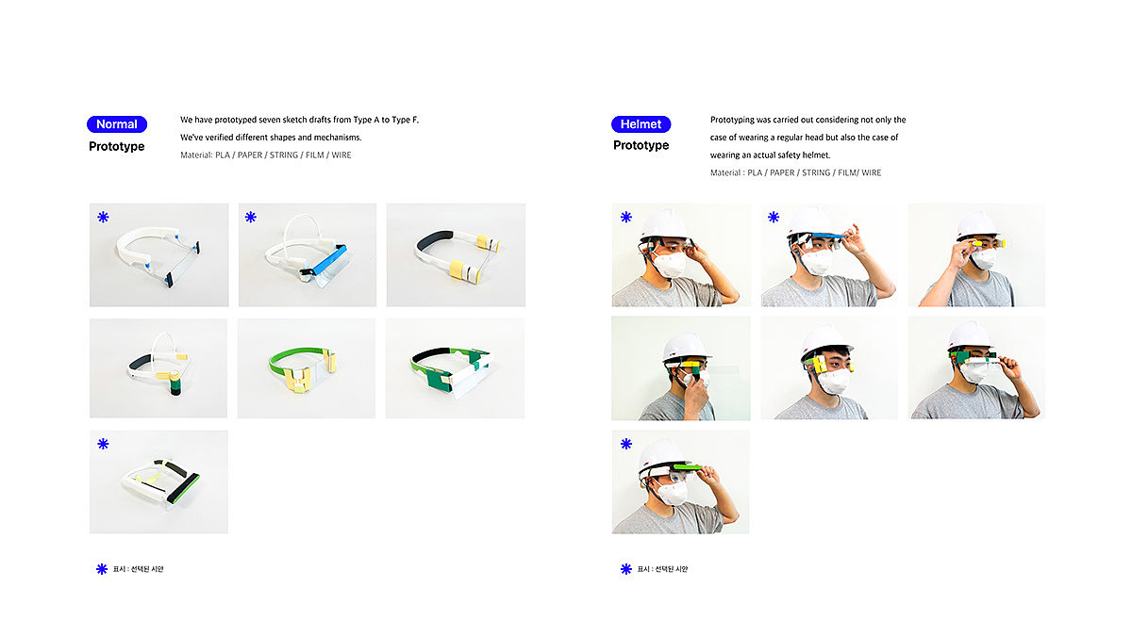Click the Helmet Prototype heading text
Image resolution: width=1132 pixels, height=636 pixels.
(x=641, y=145)
